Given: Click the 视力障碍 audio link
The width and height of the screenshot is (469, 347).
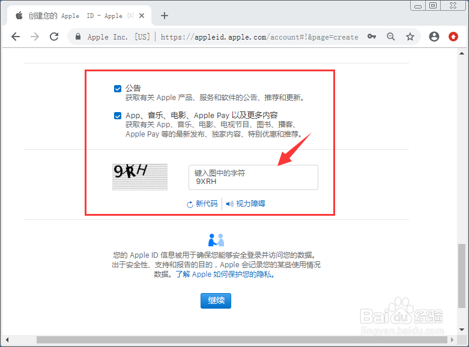Looking at the screenshot, I should coord(246,204).
